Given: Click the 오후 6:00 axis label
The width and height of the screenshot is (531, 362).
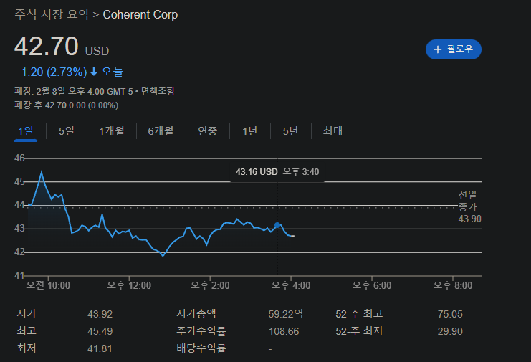Looking at the screenshot, I should pyautogui.click(x=372, y=285).
